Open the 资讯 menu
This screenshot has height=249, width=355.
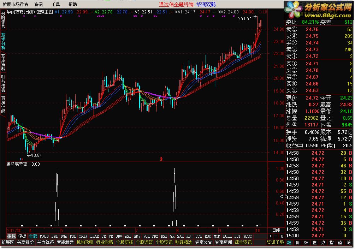coord(39,4)
